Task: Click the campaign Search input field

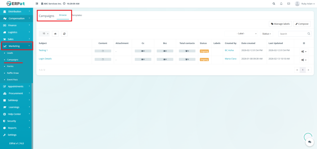Action: coord(293,34)
